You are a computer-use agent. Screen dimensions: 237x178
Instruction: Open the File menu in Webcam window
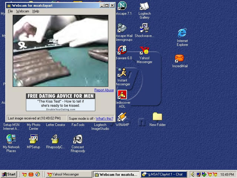point(10,11)
